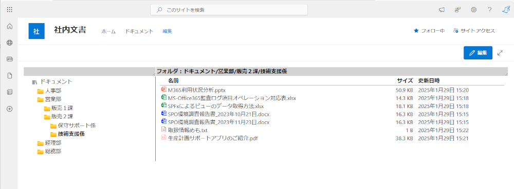
Task: Click the Excel icon of SPFxによるビュー file
Action: click(x=164, y=106)
